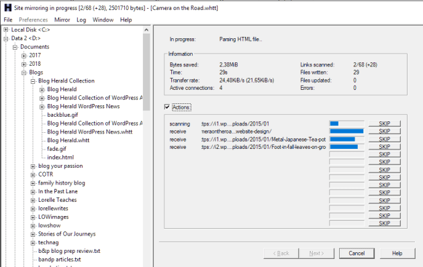
Task: Open the Help menu
Action: (x=126, y=19)
